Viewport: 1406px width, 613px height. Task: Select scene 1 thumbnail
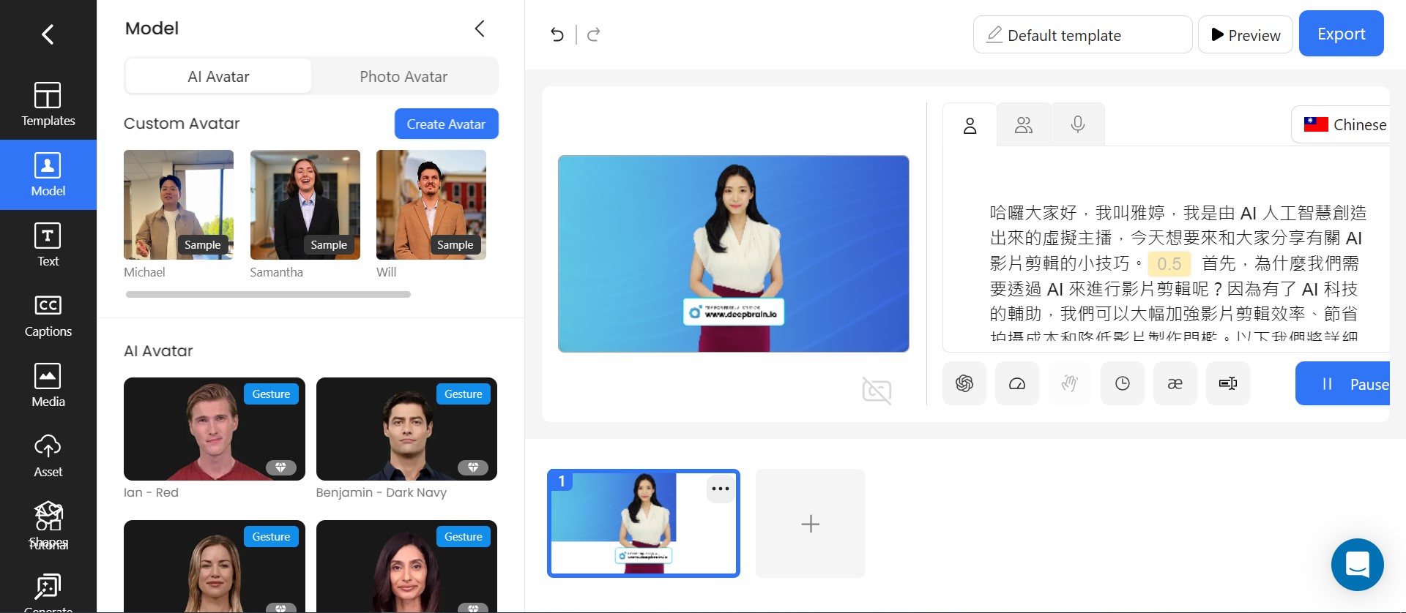644,523
